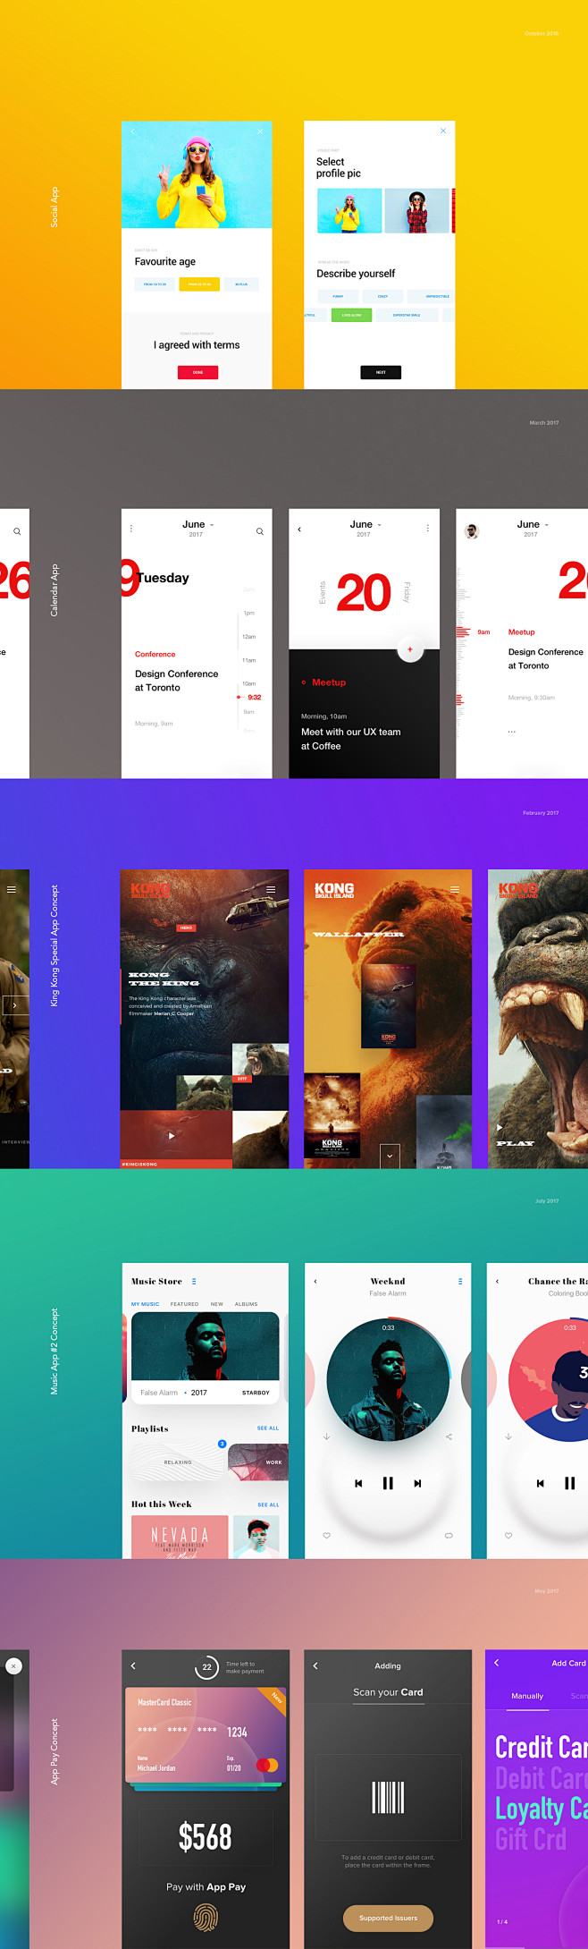Choose the yellow-sweater profile picture
The width and height of the screenshot is (588, 1949).
pyautogui.click(x=349, y=211)
